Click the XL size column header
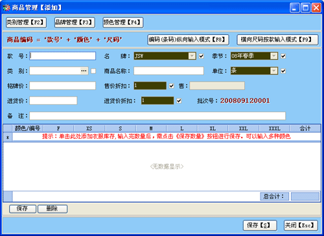 click(213, 128)
